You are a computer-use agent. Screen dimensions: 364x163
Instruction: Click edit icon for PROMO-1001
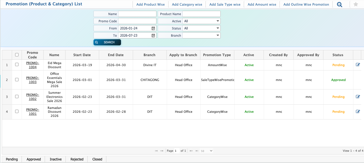[358, 111]
